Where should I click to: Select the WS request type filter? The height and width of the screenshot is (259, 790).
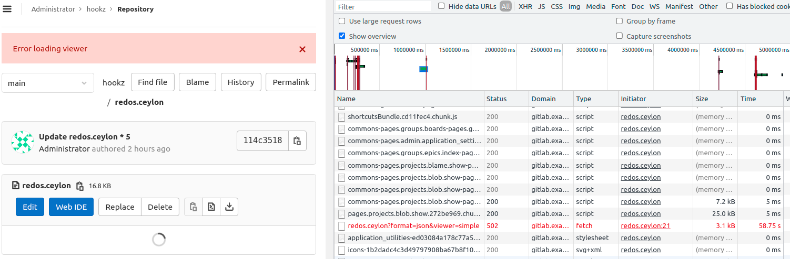pos(654,6)
